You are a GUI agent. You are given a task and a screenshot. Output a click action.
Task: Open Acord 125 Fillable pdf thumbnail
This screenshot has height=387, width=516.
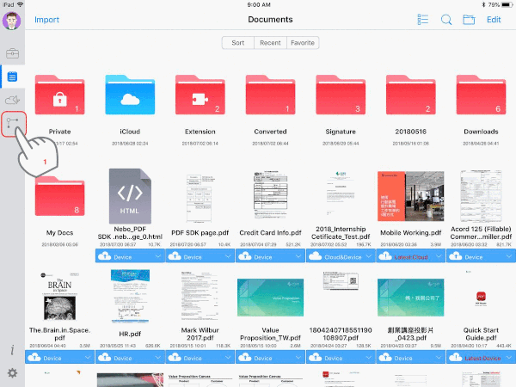[x=481, y=196]
